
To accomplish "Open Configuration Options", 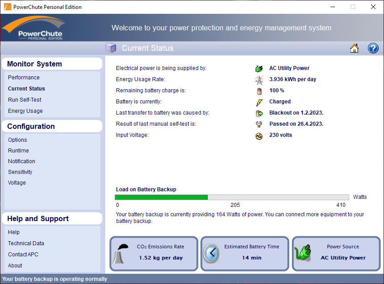I will coord(17,140).
